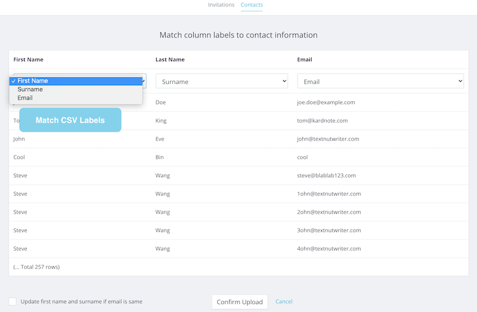This screenshot has height=312, width=477.
Task: Click the Cool first name cell
Action: click(19, 157)
